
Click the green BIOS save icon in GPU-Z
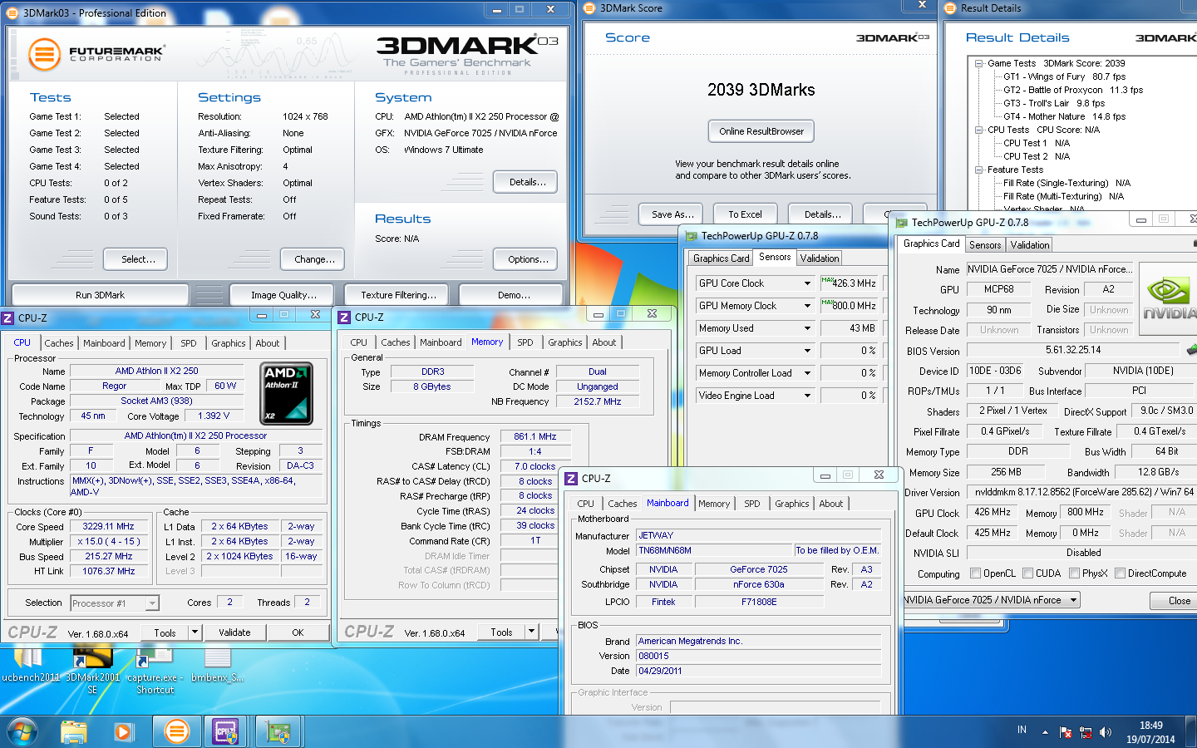point(1190,350)
